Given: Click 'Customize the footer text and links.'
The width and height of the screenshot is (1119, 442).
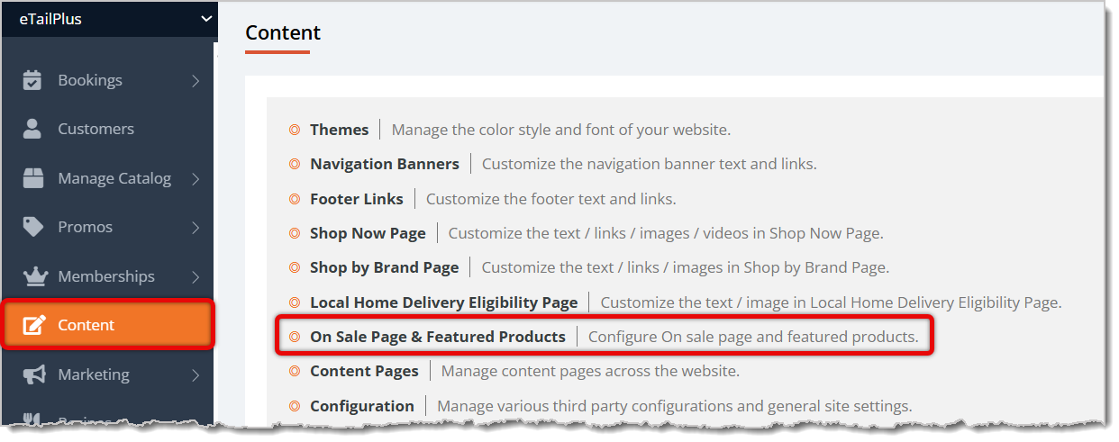Looking at the screenshot, I should [x=551, y=199].
